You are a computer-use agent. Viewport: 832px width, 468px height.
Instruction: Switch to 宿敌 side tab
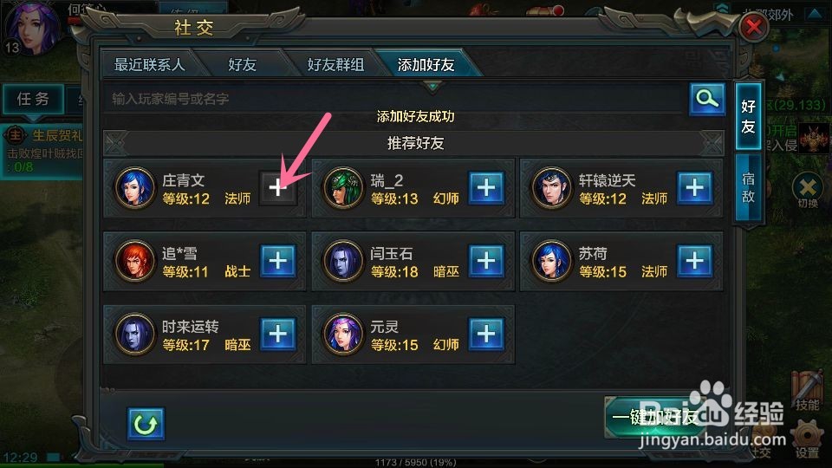(x=748, y=188)
